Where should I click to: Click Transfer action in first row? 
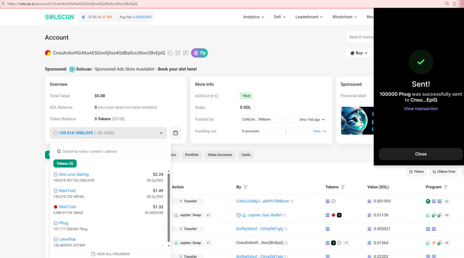pos(188,201)
